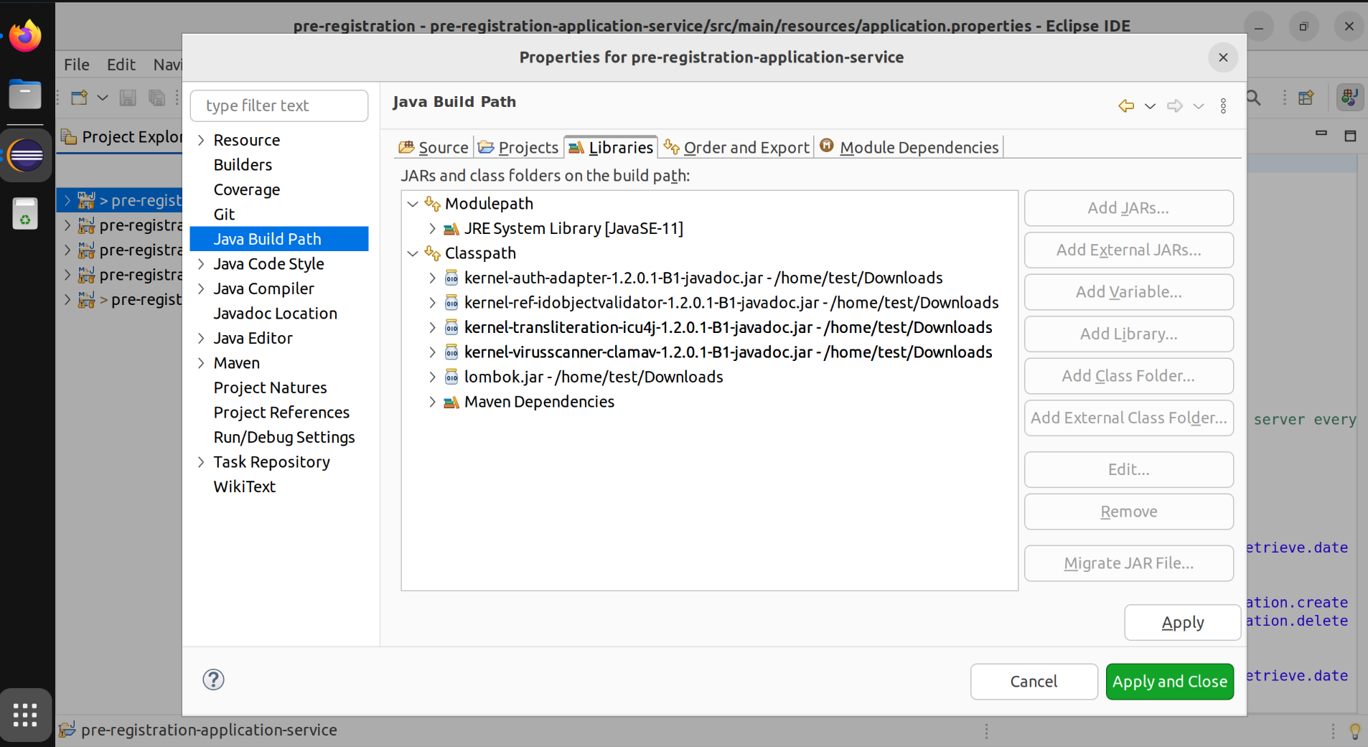Click the Migrate JAR File button
Viewport: 1368px width, 747px height.
coord(1128,563)
